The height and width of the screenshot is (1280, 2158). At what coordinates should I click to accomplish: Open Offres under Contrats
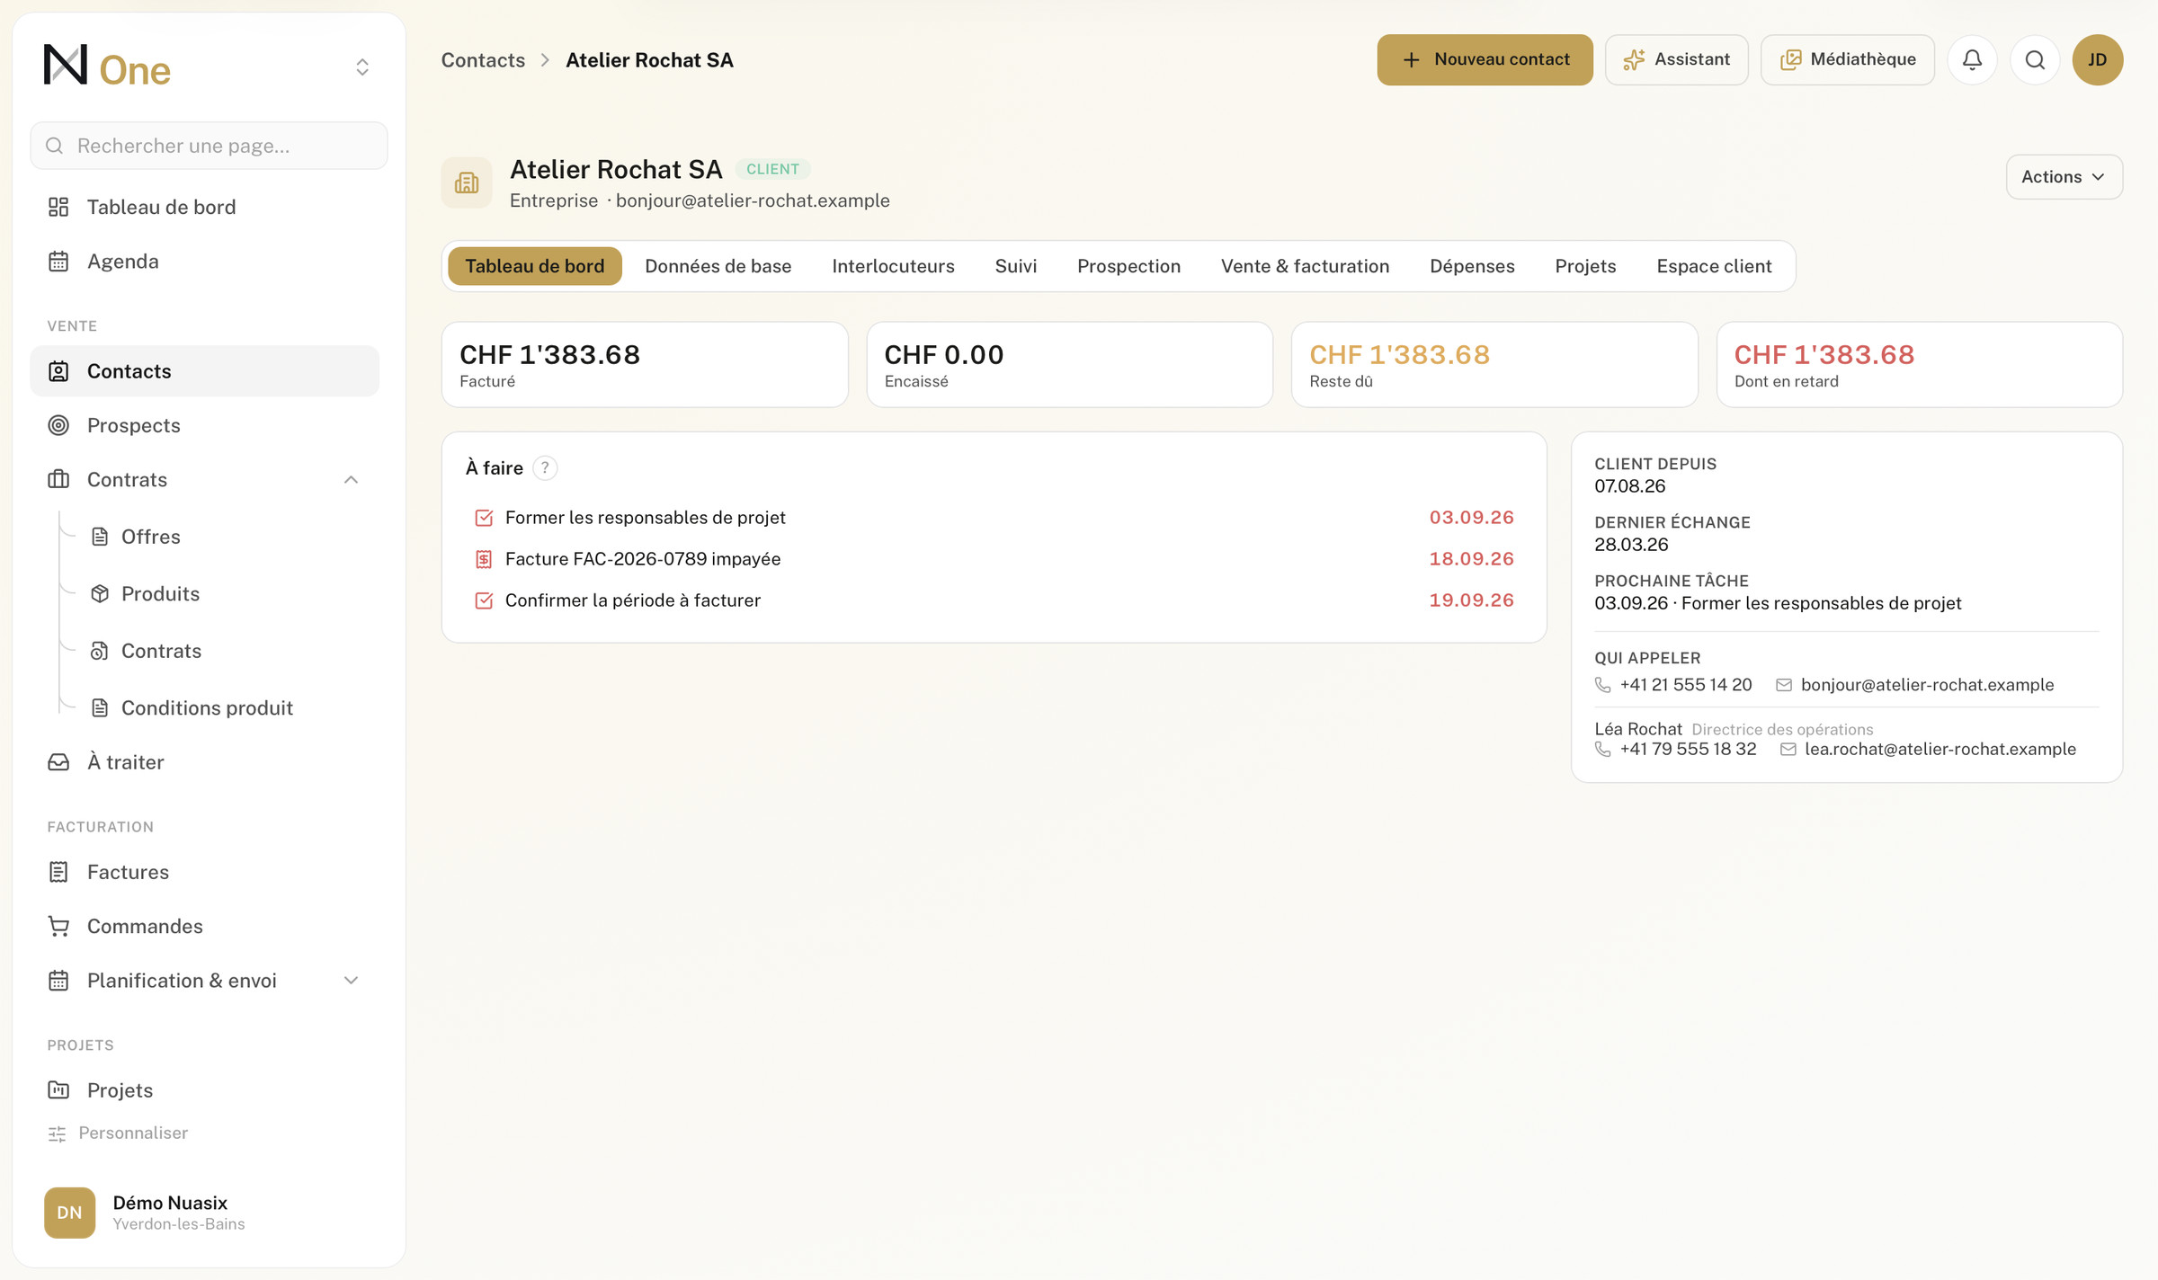150,537
